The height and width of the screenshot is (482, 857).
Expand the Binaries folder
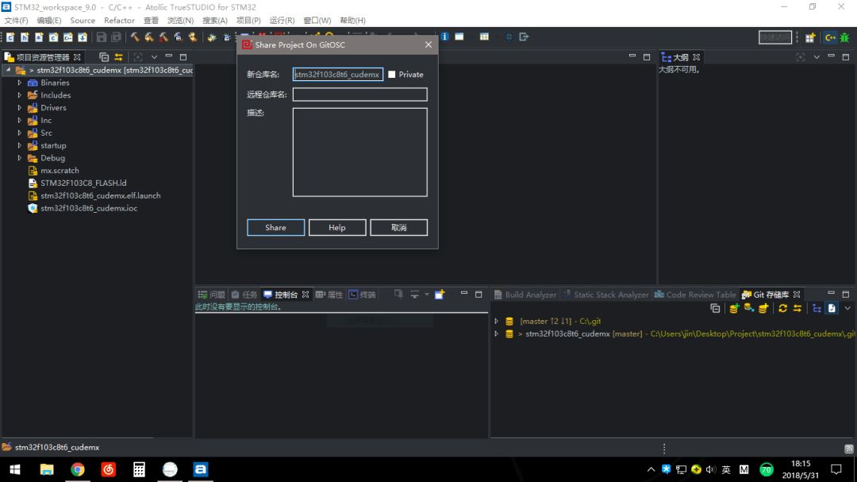coord(20,83)
